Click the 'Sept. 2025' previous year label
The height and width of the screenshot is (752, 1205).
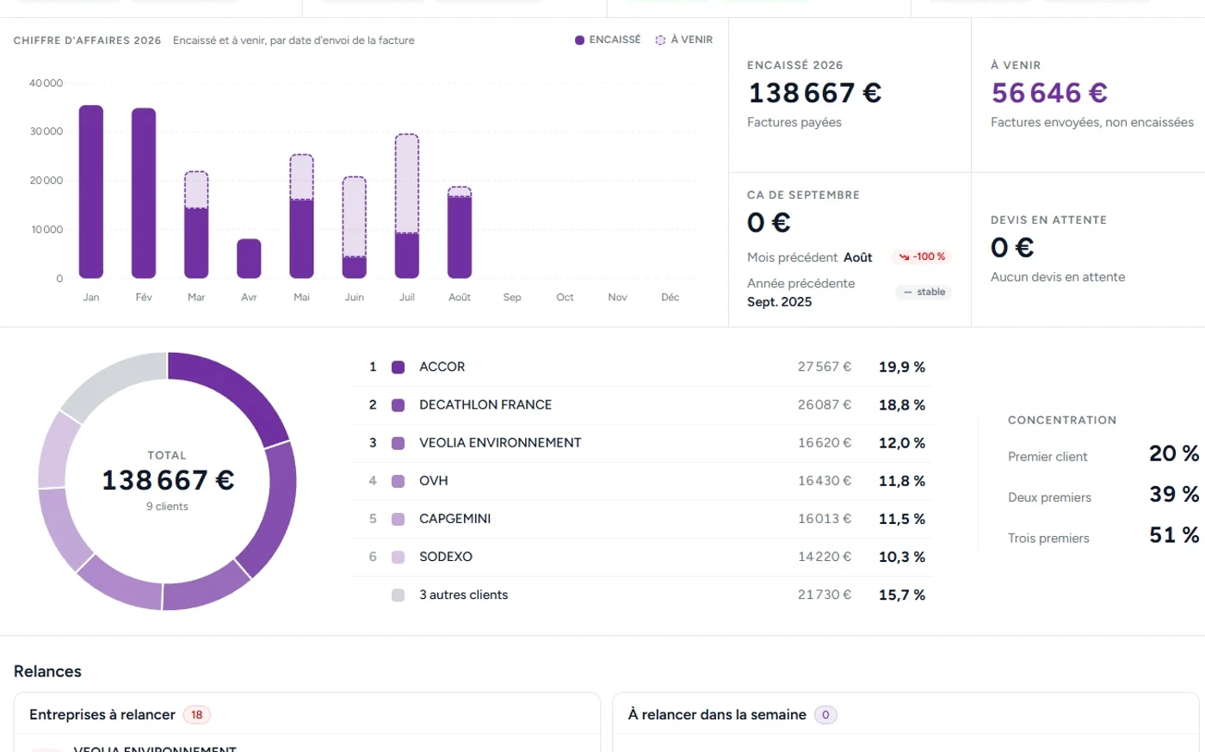coord(780,302)
